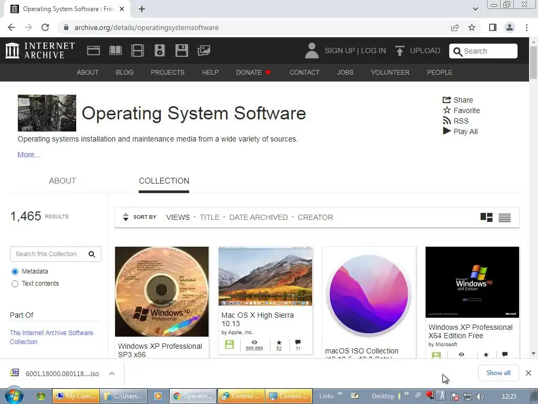The height and width of the screenshot is (404, 538).
Task: Toggle Chrome side panel icon
Action: (x=493, y=27)
